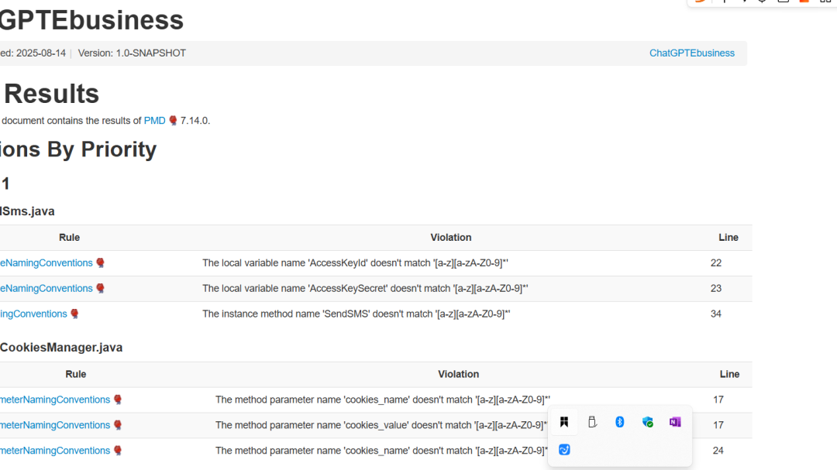Select the 'cookies_name' violation text on line 24
The width and height of the screenshot is (837, 470).
click(381, 451)
